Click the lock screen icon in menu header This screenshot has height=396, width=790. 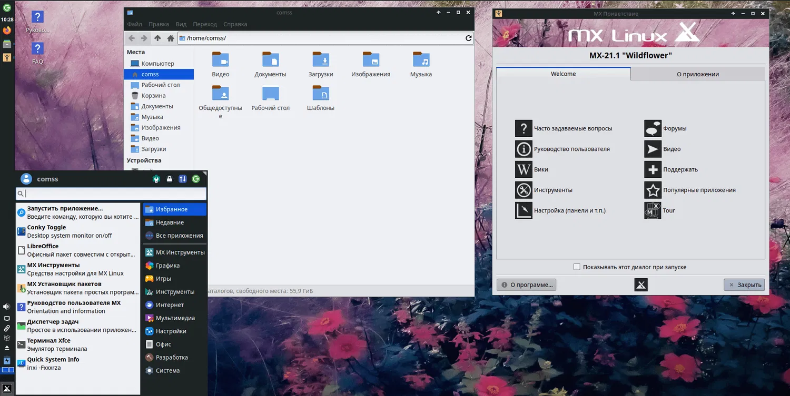[169, 179]
